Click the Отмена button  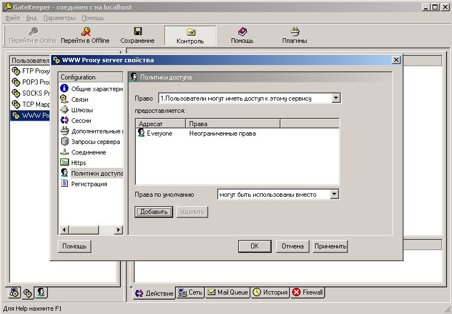293,246
